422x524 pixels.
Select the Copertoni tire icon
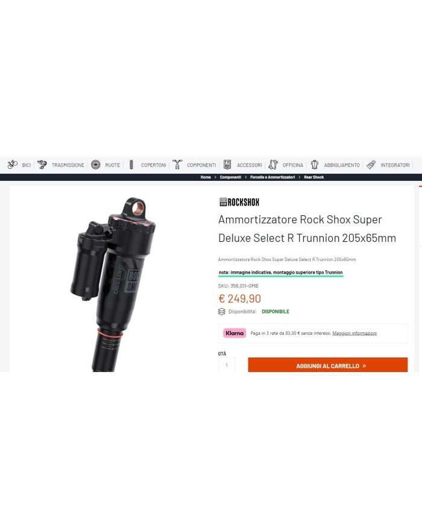tap(131, 165)
